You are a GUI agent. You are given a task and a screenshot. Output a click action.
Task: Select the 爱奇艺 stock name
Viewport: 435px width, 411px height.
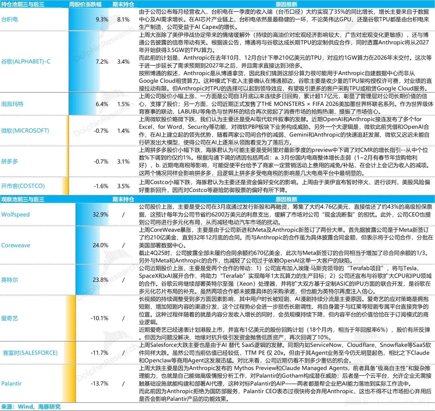point(10,318)
